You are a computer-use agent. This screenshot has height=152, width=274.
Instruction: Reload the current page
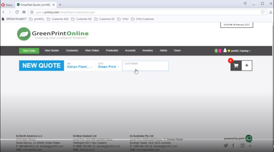[17, 12]
